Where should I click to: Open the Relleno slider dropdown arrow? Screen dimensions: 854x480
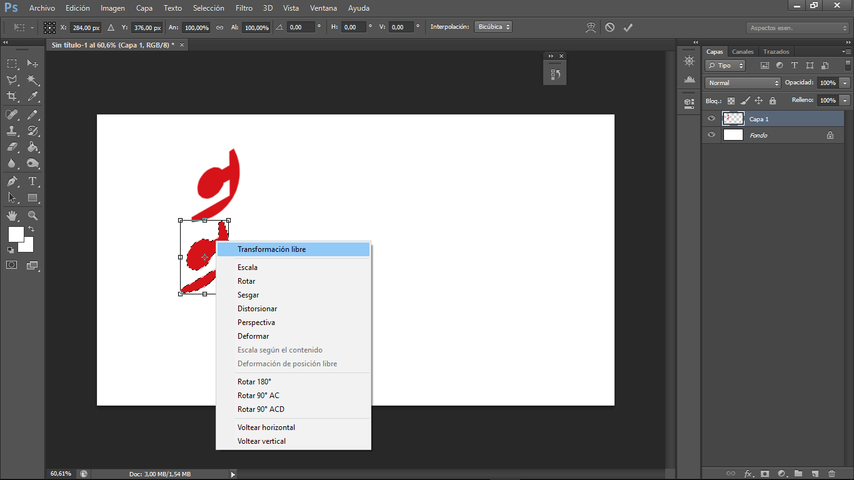845,100
